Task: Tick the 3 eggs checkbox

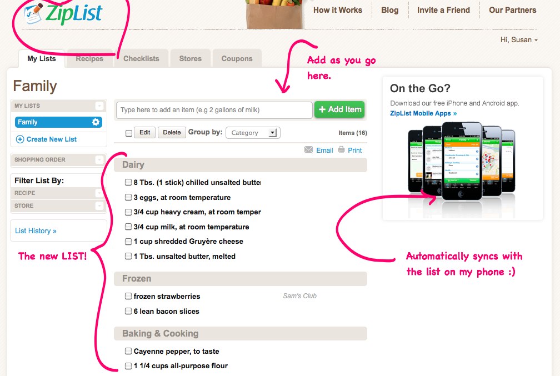Action: pos(128,198)
